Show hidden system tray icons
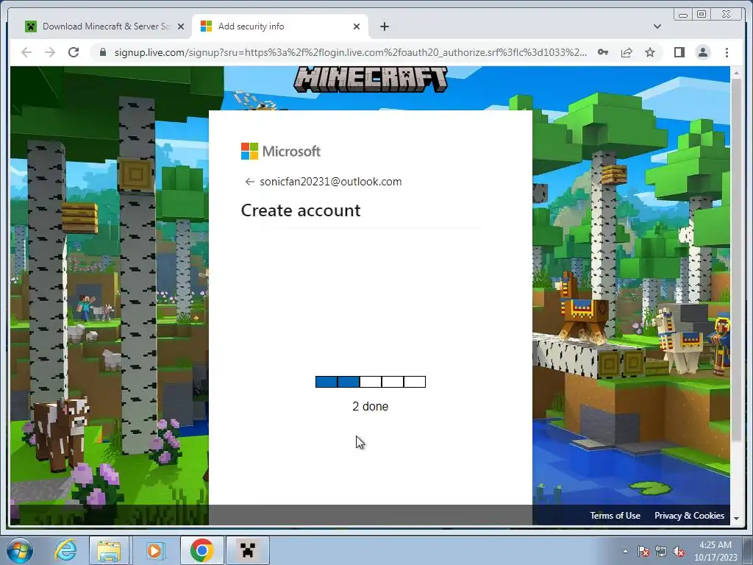Viewport: 753px width, 565px height. coord(625,551)
